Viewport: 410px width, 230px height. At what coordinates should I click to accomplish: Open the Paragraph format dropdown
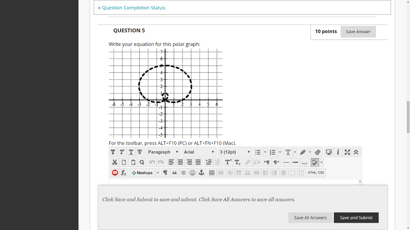coord(163,152)
